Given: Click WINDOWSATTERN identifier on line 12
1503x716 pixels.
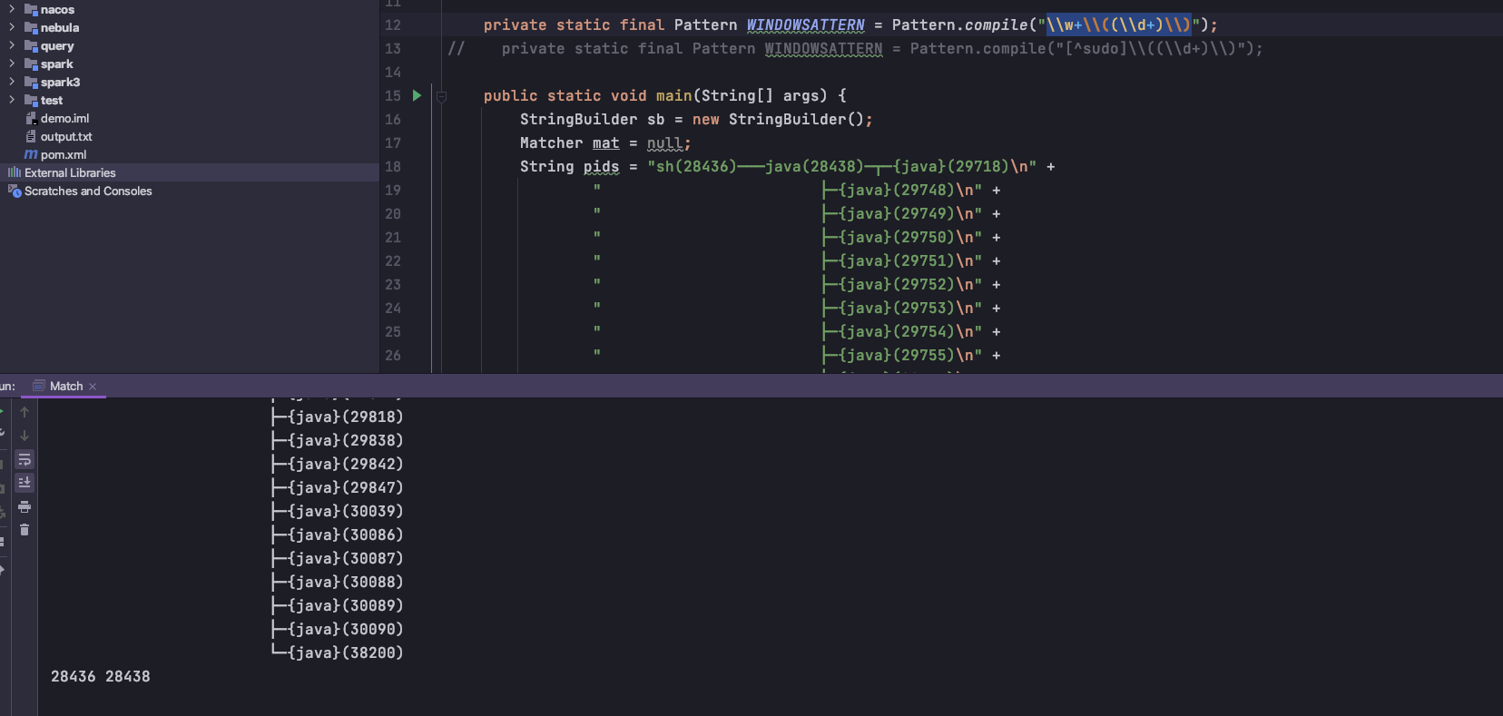Looking at the screenshot, I should coord(805,25).
